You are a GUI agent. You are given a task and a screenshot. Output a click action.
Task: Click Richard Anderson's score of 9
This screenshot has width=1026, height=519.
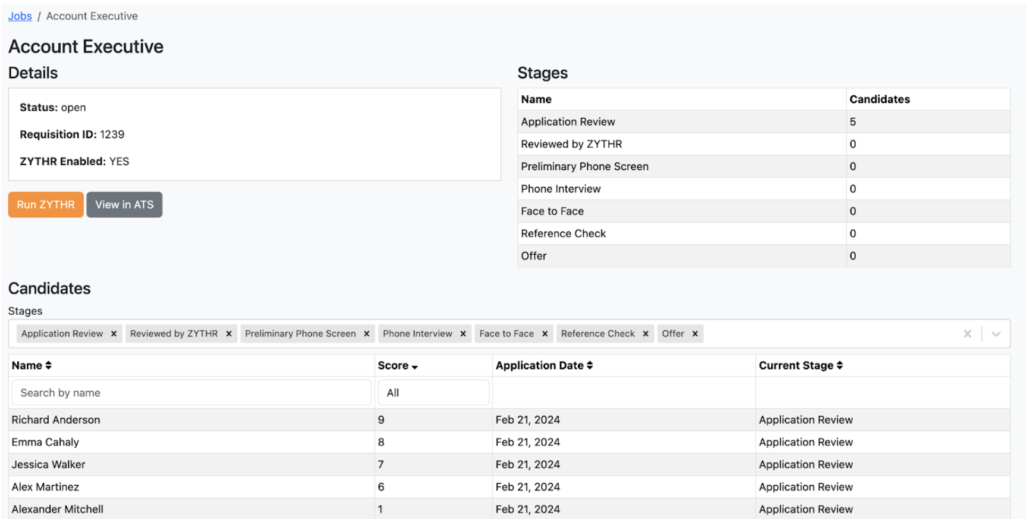(381, 420)
